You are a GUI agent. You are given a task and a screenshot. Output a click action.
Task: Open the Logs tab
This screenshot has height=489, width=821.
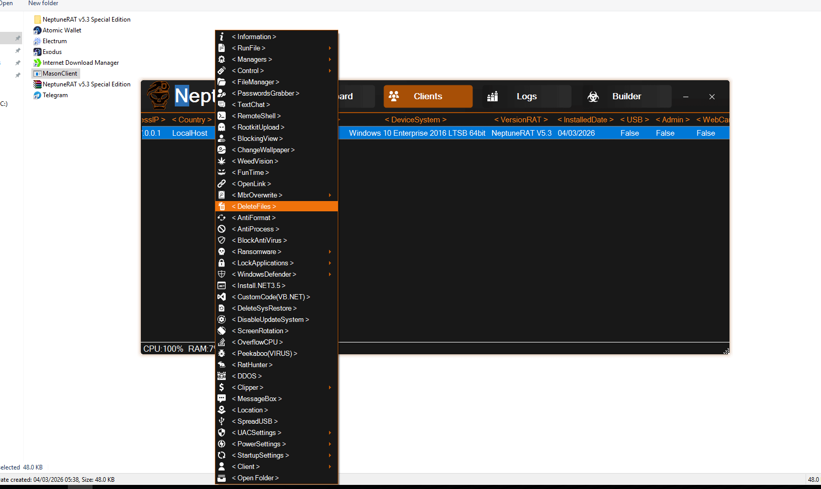coord(526,97)
